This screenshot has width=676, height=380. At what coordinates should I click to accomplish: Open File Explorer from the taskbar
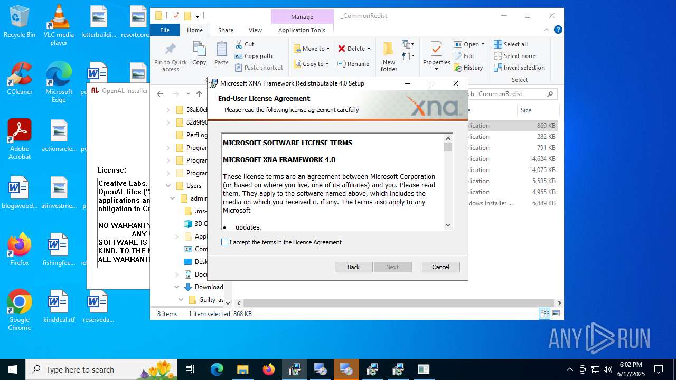pos(242,369)
